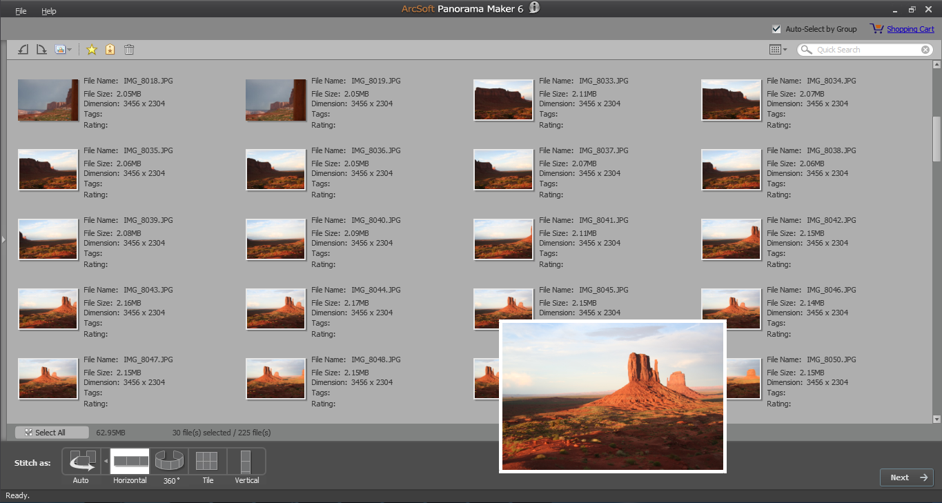Click the Ready status bar text
942x503 pixels.
pyautogui.click(x=17, y=495)
